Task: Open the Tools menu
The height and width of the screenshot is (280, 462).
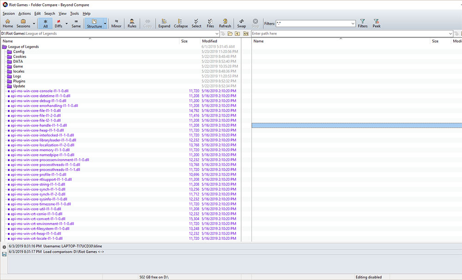Action: 74,13
